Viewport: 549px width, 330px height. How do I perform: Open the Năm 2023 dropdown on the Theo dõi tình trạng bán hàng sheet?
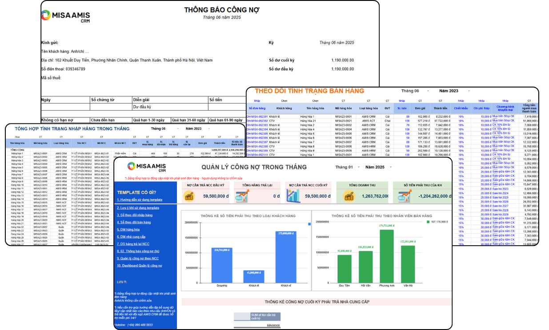tap(468, 91)
